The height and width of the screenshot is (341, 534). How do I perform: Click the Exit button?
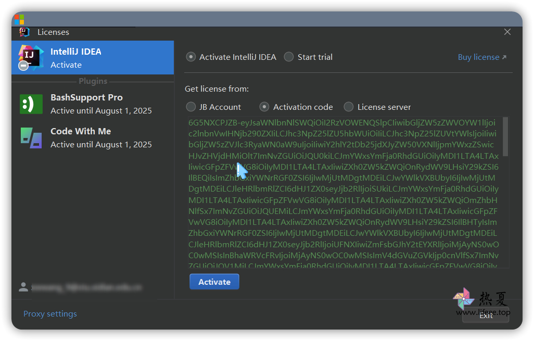pyautogui.click(x=486, y=315)
